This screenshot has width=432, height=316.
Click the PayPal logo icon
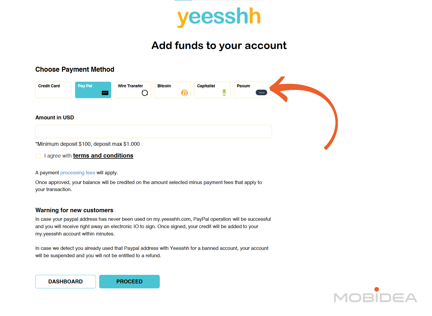(105, 93)
